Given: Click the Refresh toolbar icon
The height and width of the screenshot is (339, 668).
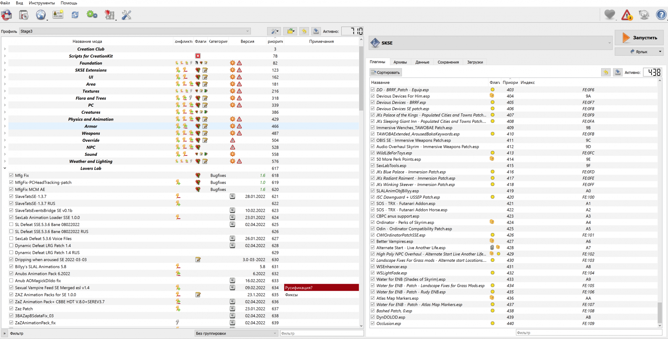Looking at the screenshot, I should pyautogui.click(x=75, y=15).
